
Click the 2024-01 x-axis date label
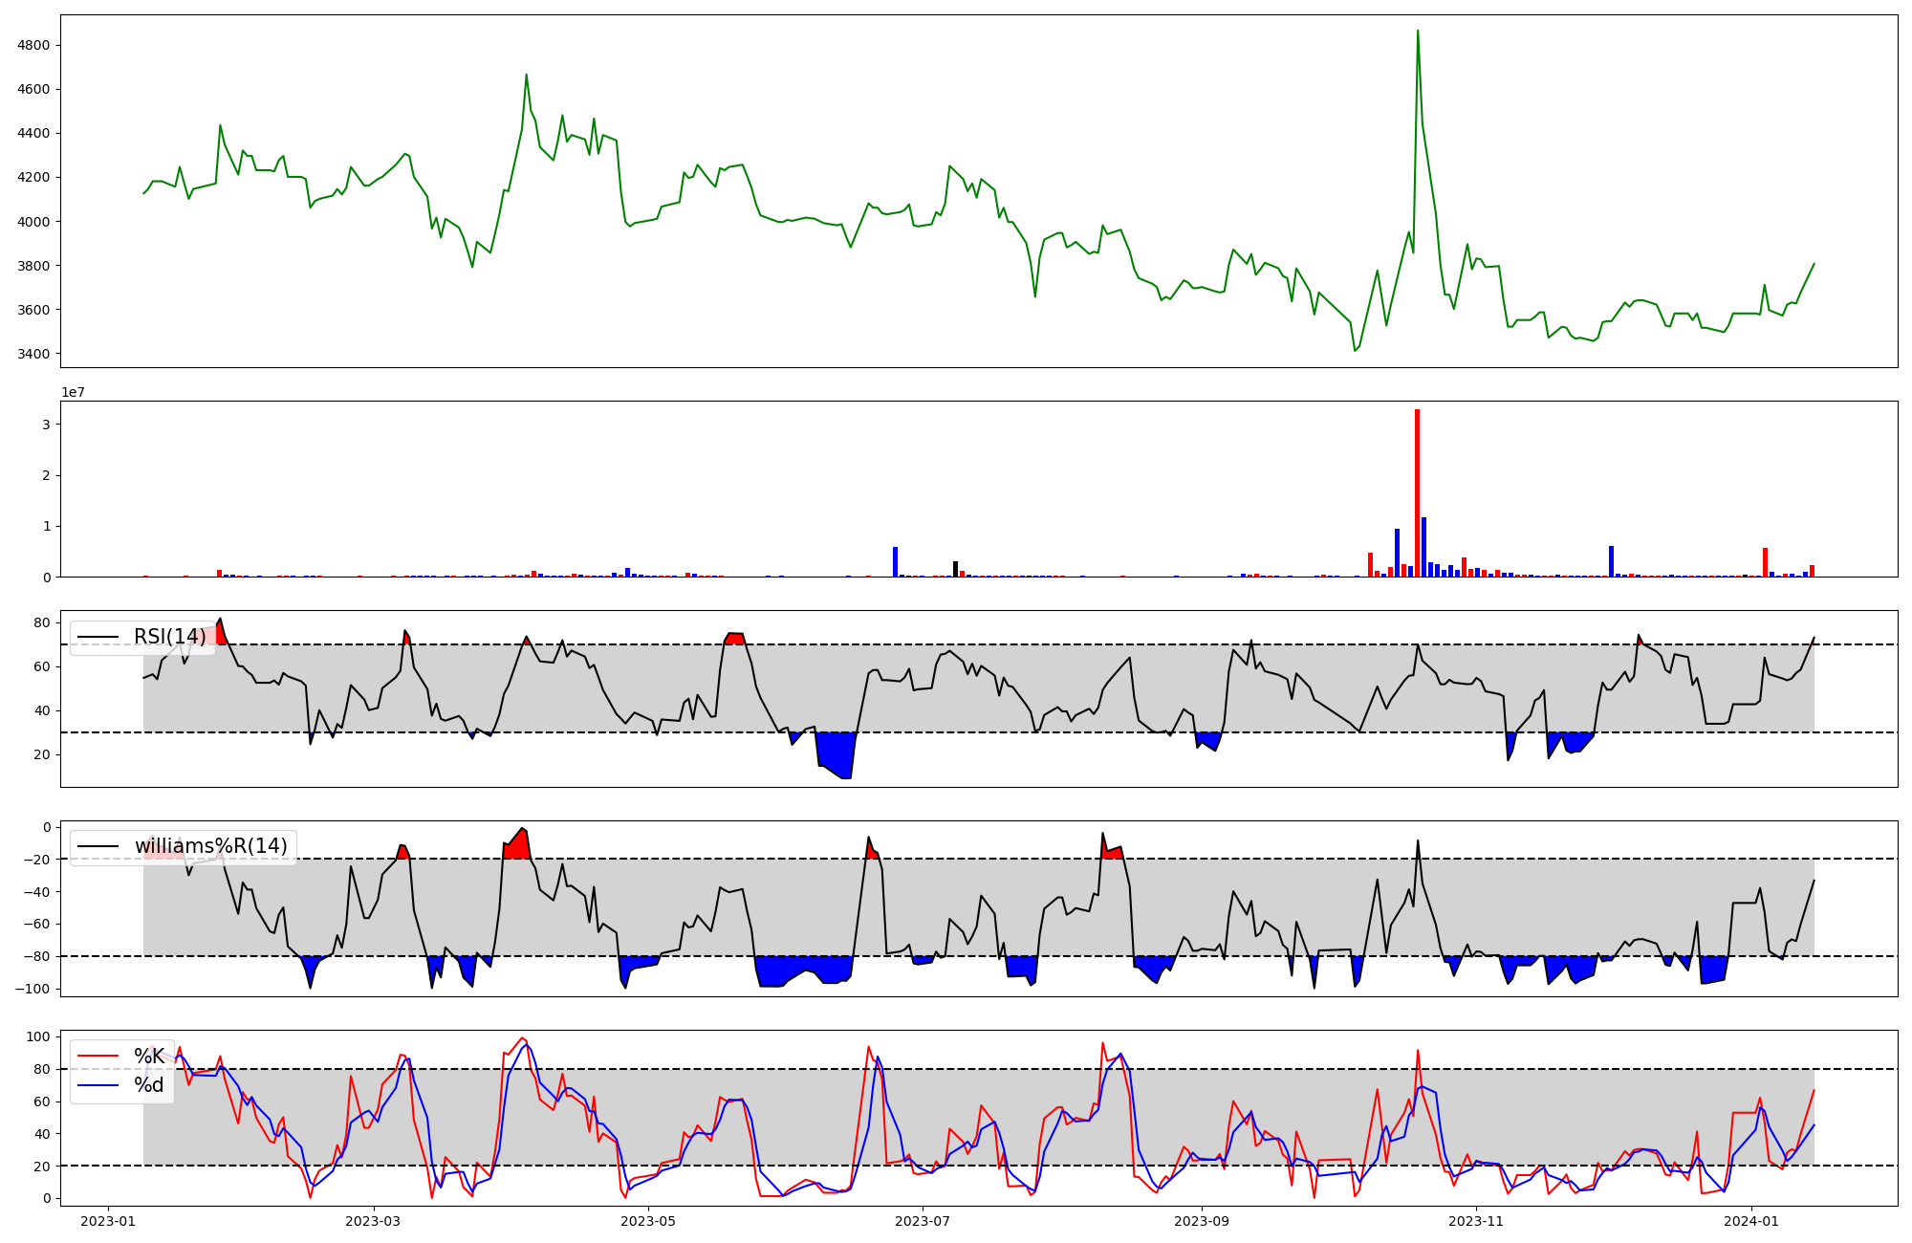(1751, 1221)
